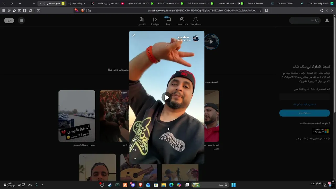Open Brave VPN shield icon in toolbar
This screenshot has height=189, width=336.
tap(9, 10)
